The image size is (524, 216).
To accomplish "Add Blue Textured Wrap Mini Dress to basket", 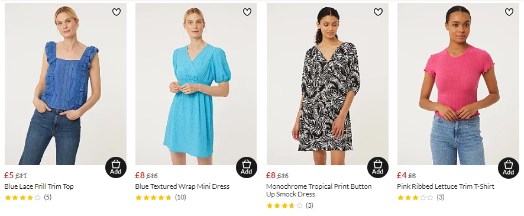I will (x=246, y=167).
